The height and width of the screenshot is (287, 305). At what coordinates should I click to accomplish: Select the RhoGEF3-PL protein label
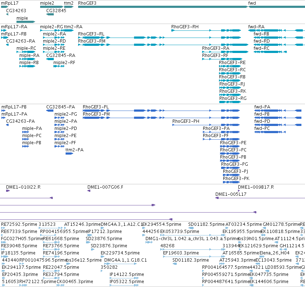(96, 107)
